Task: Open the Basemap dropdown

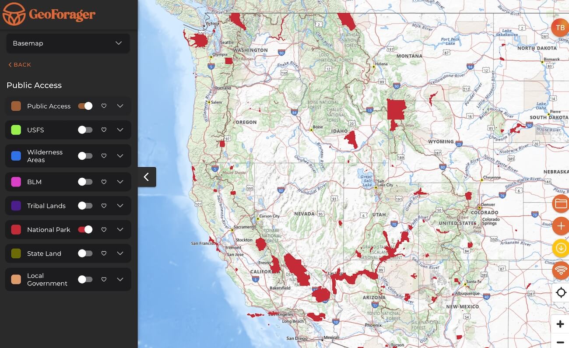Action: point(68,43)
